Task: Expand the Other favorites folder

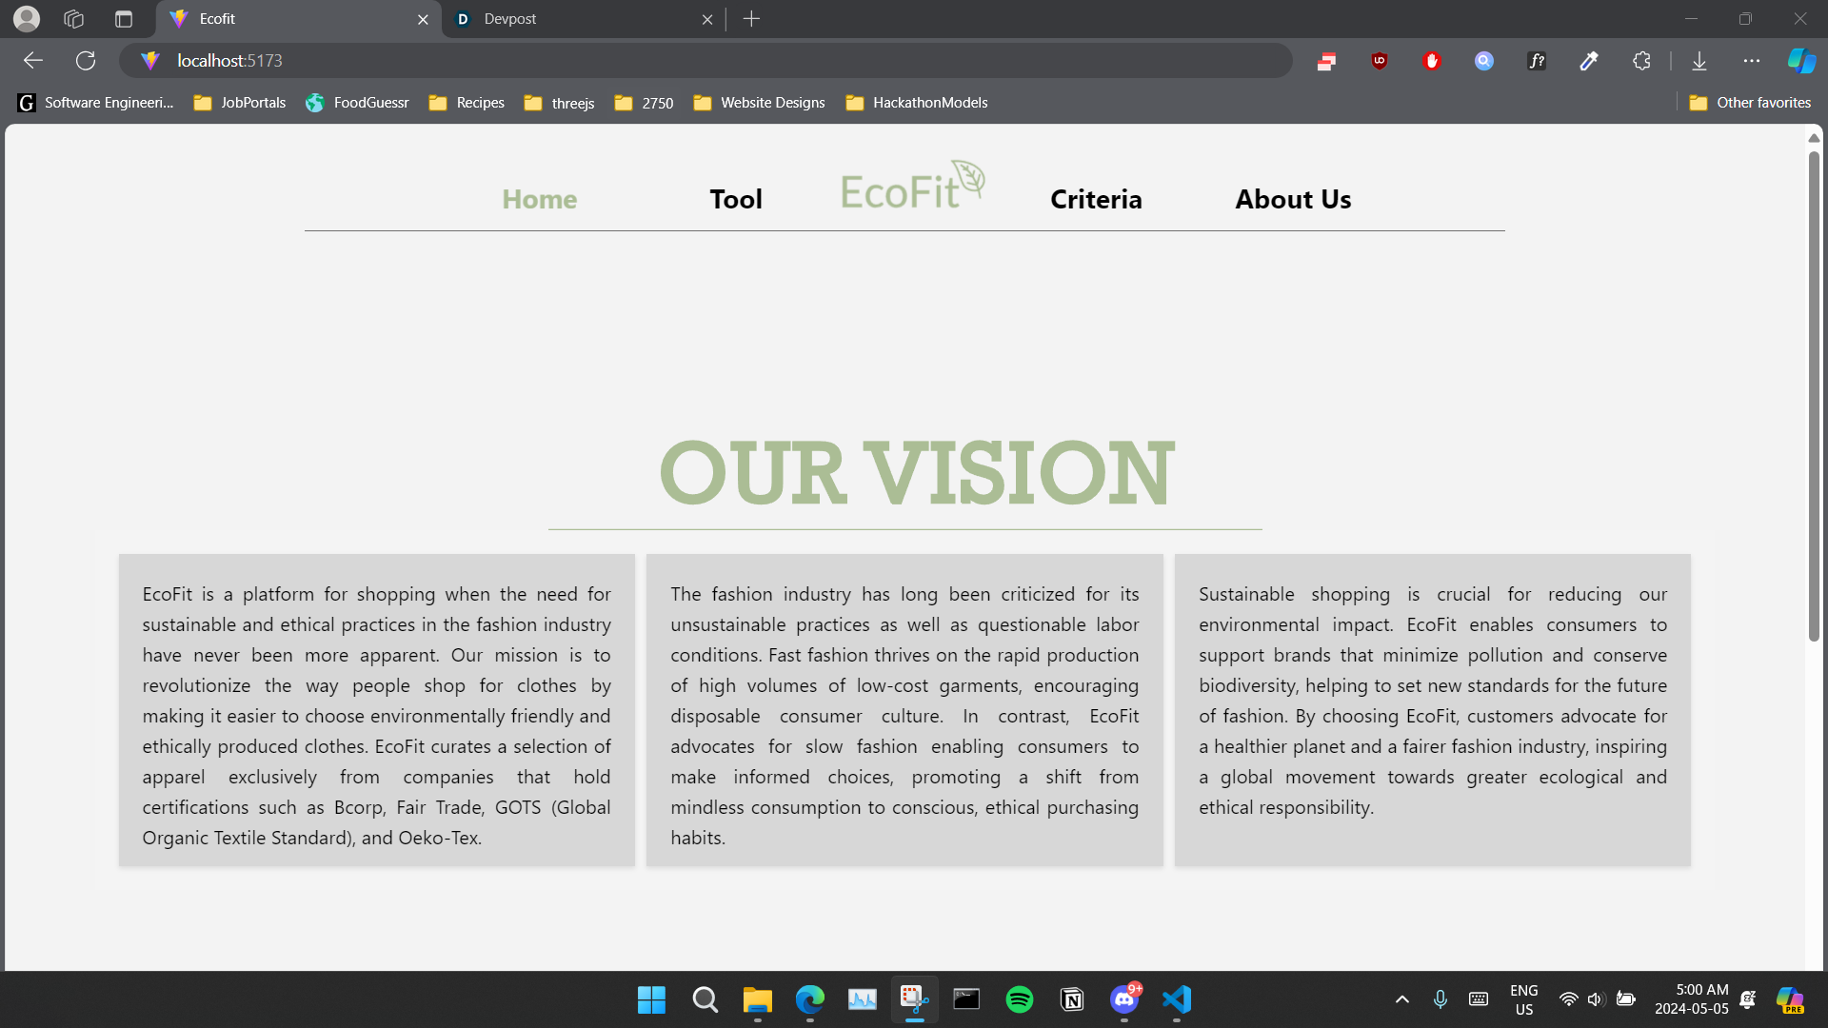Action: click(1750, 103)
